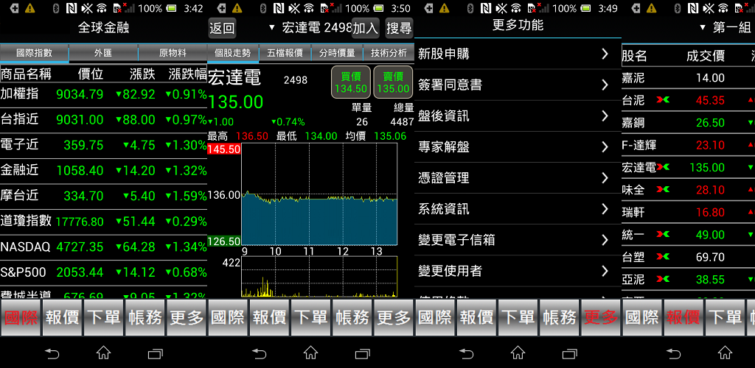Tap the Android back icon under 第一組 watchlist
Viewport: 755px width, 368px height.
pos(673,354)
